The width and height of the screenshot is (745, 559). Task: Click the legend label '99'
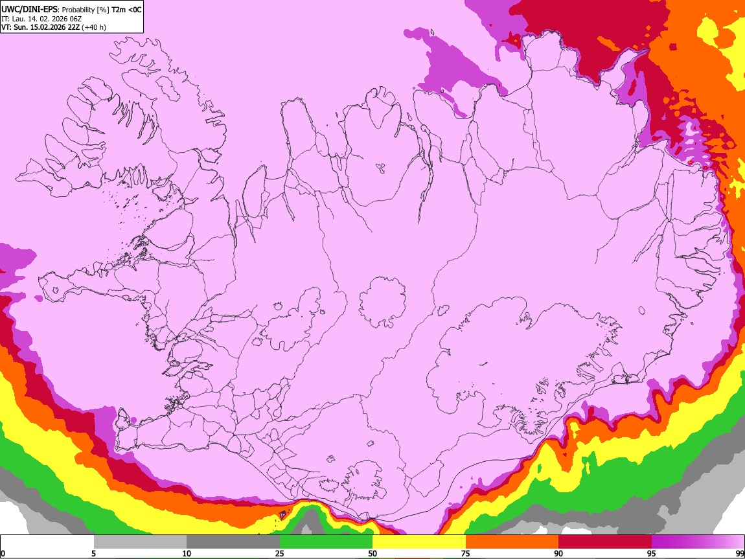click(x=740, y=553)
